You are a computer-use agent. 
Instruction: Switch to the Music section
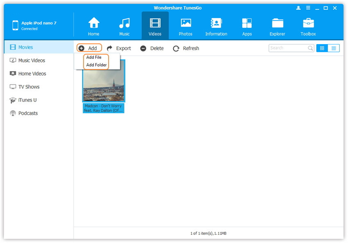point(124,26)
